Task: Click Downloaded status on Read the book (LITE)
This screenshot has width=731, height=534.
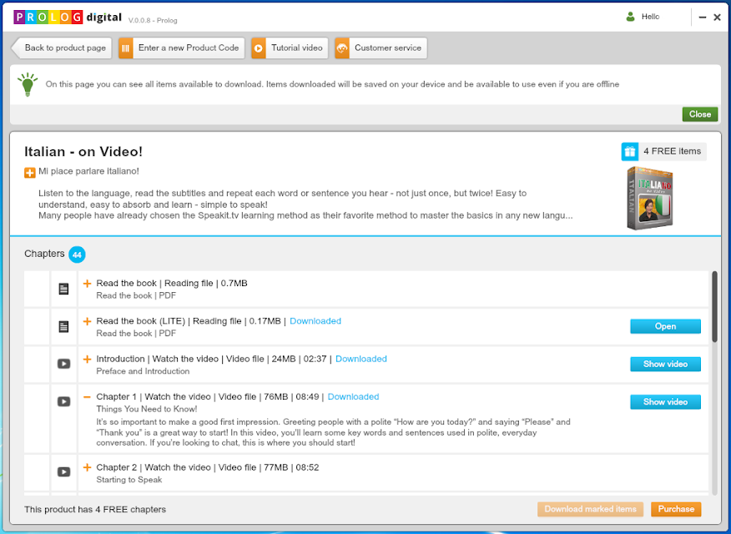Action: coord(315,321)
